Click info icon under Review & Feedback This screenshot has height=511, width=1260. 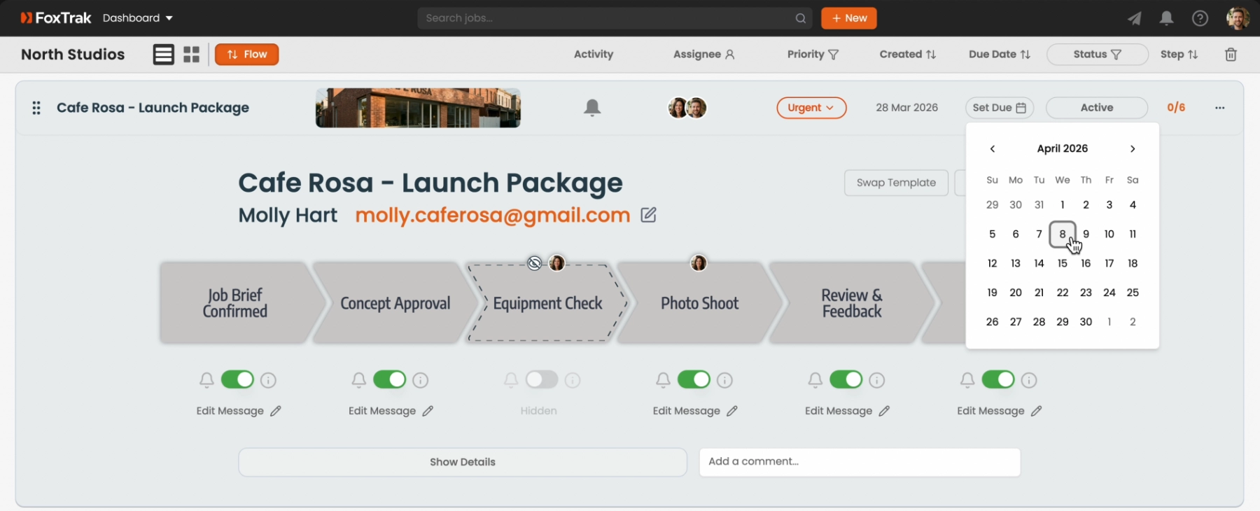(x=877, y=380)
